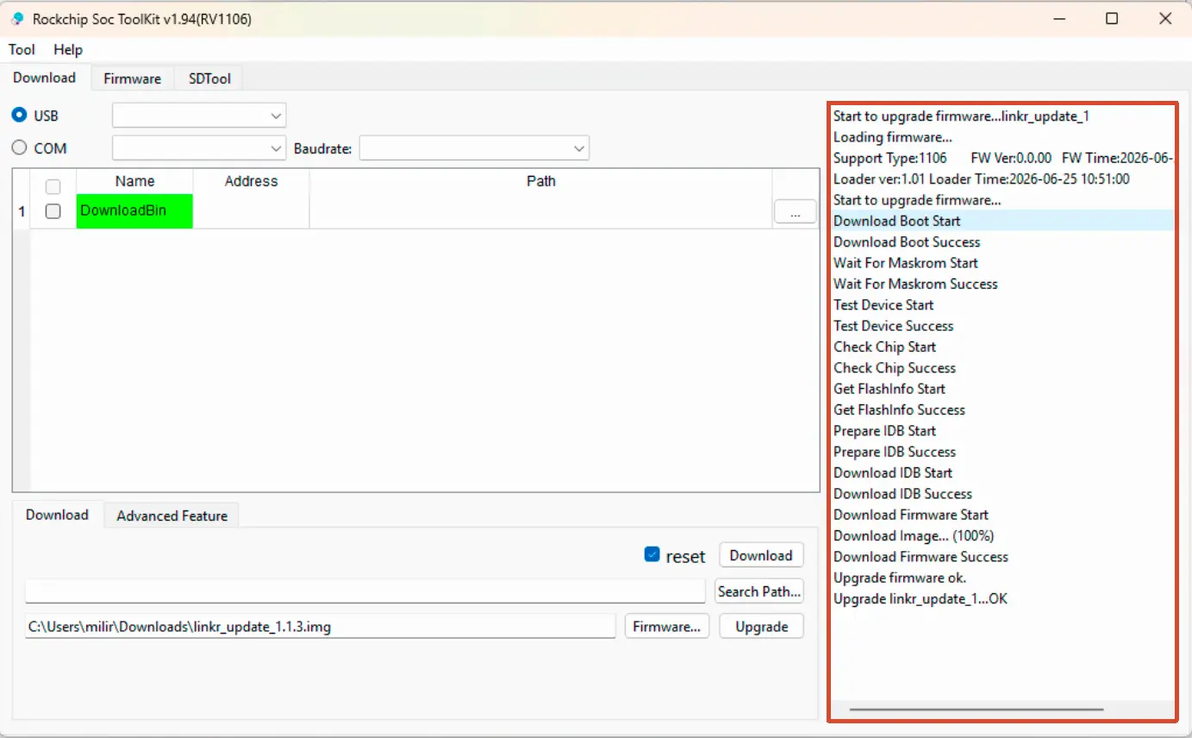Toggle the reset checkbox
Screen dimensions: 1192x738
point(652,554)
